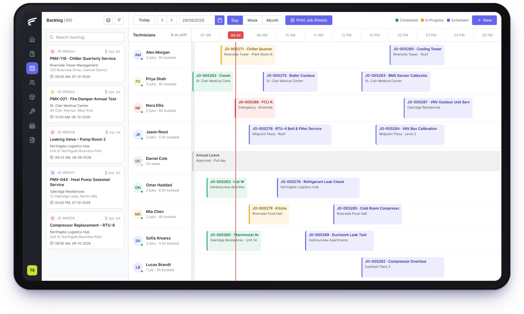The width and height of the screenshot is (524, 314).
Task: Open job JO-005282 Compressor Overhaul
Action: (403, 268)
